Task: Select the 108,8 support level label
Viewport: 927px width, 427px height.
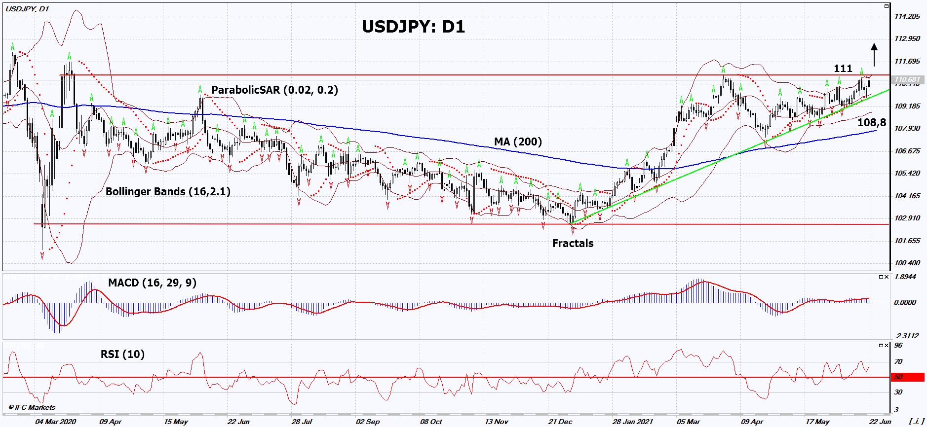Action: (871, 122)
